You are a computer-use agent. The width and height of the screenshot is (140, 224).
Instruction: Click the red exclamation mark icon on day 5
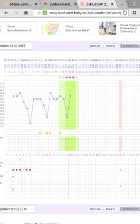(x=20, y=159)
